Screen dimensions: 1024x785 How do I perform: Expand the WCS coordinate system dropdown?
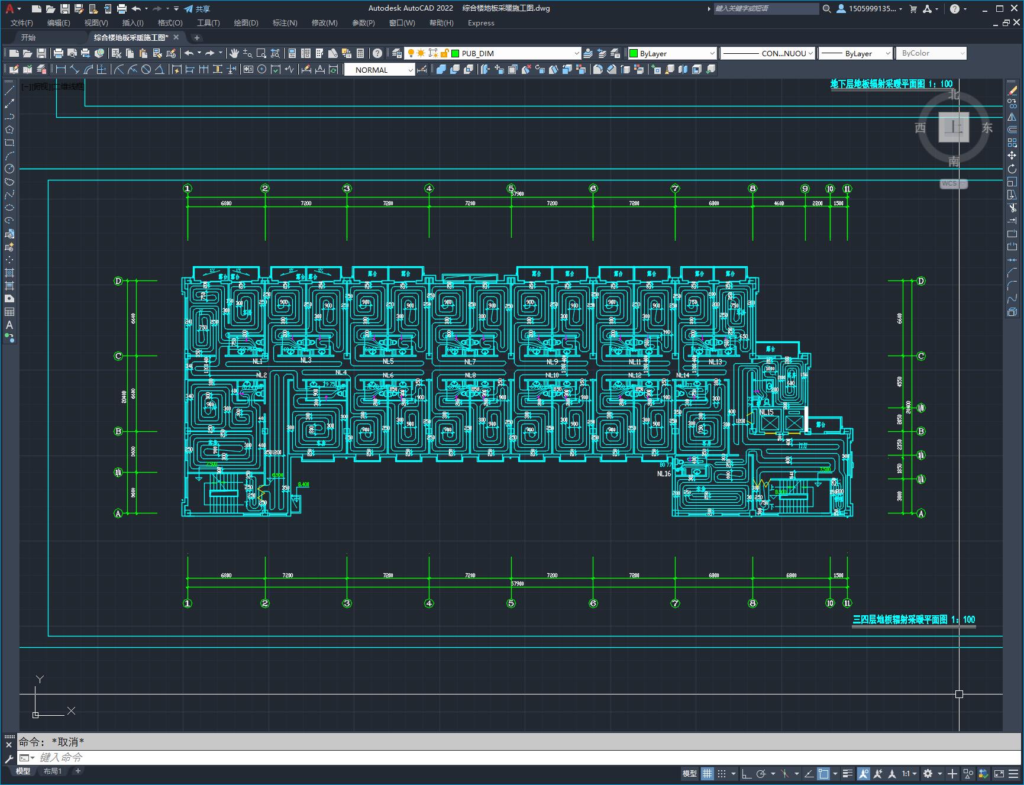[x=954, y=183]
